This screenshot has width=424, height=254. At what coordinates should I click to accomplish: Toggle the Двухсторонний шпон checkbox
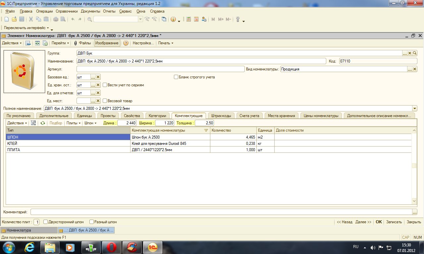point(46,222)
